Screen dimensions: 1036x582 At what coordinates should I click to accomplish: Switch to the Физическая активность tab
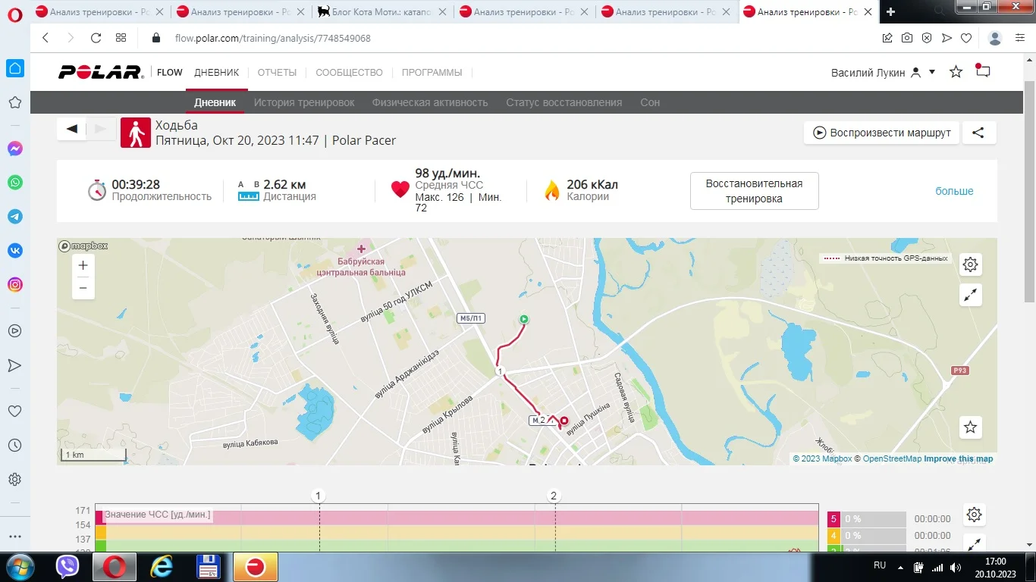430,102
